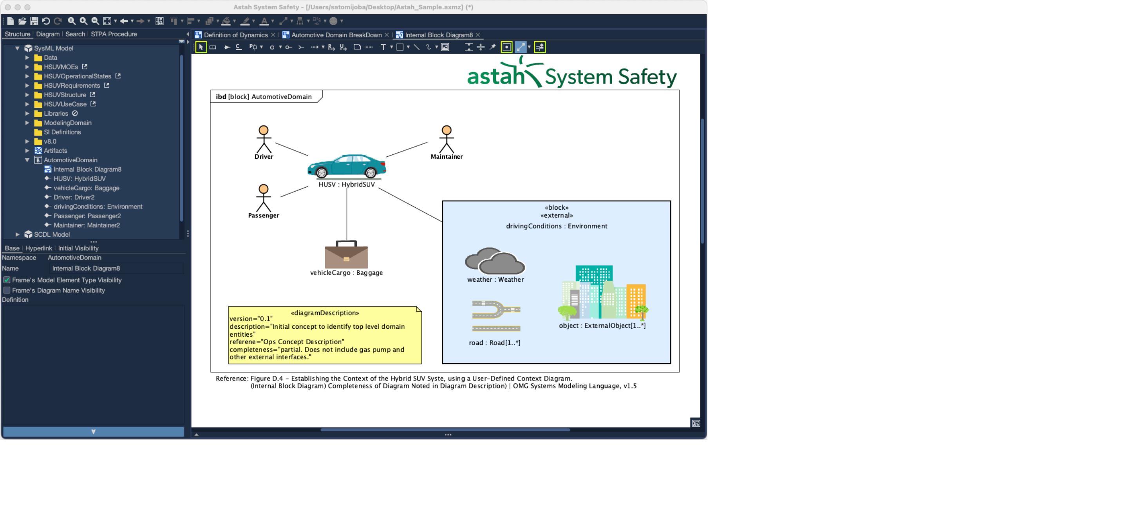
Task: Open the fill color bucket dropdown
Action: click(235, 21)
